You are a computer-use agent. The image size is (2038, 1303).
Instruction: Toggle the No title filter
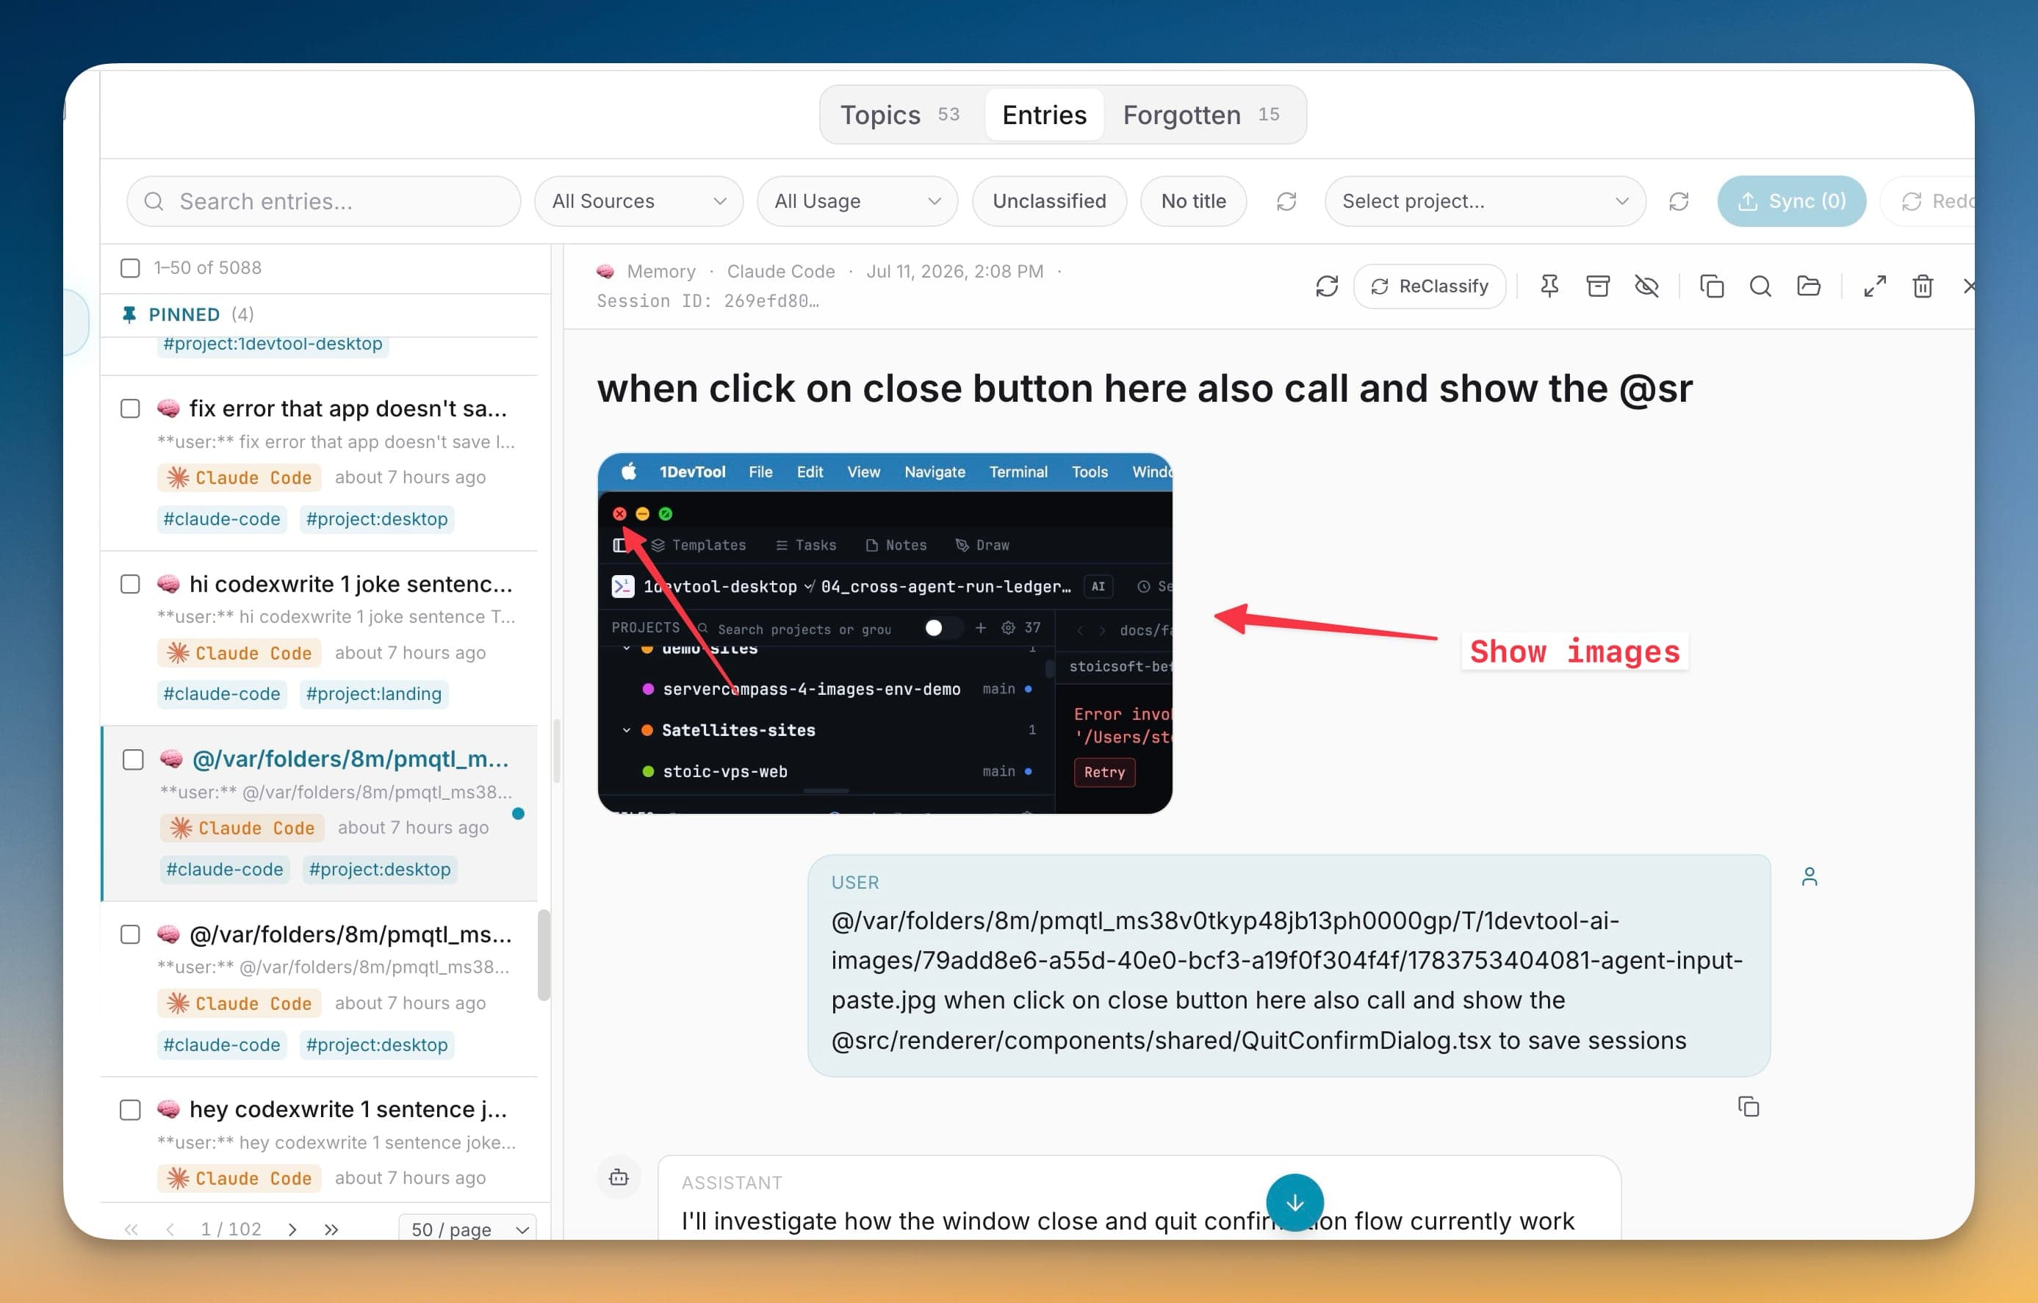(1192, 201)
